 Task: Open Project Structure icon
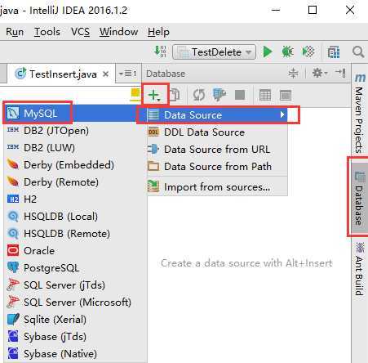(334, 52)
